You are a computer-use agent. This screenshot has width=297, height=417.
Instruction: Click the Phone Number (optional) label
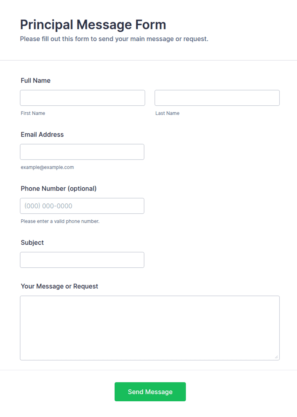pyautogui.click(x=58, y=189)
